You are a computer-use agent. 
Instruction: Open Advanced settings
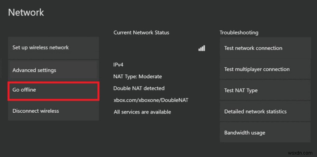point(53,70)
